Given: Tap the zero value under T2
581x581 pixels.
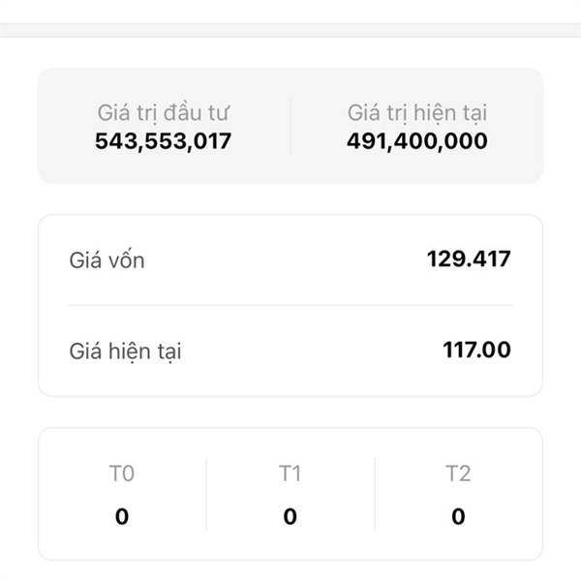Looking at the screenshot, I should [x=458, y=516].
